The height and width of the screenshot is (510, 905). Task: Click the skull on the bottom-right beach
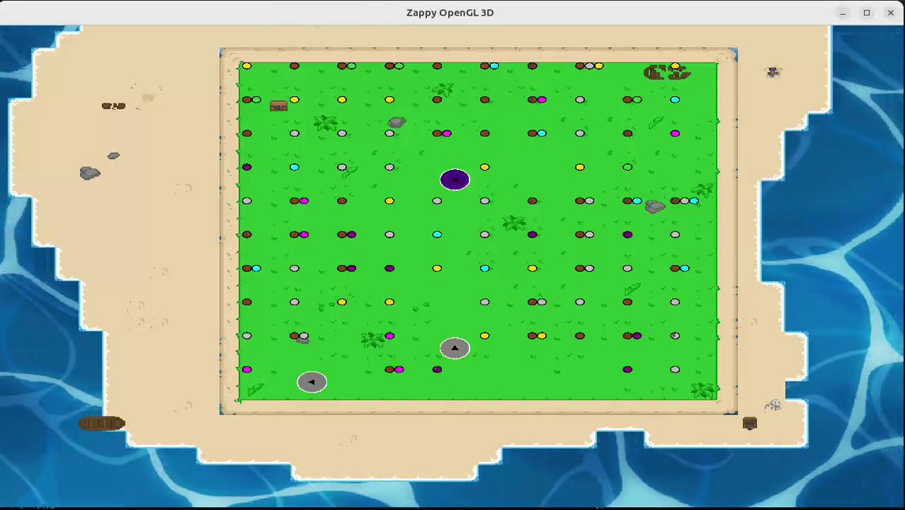coord(773,405)
